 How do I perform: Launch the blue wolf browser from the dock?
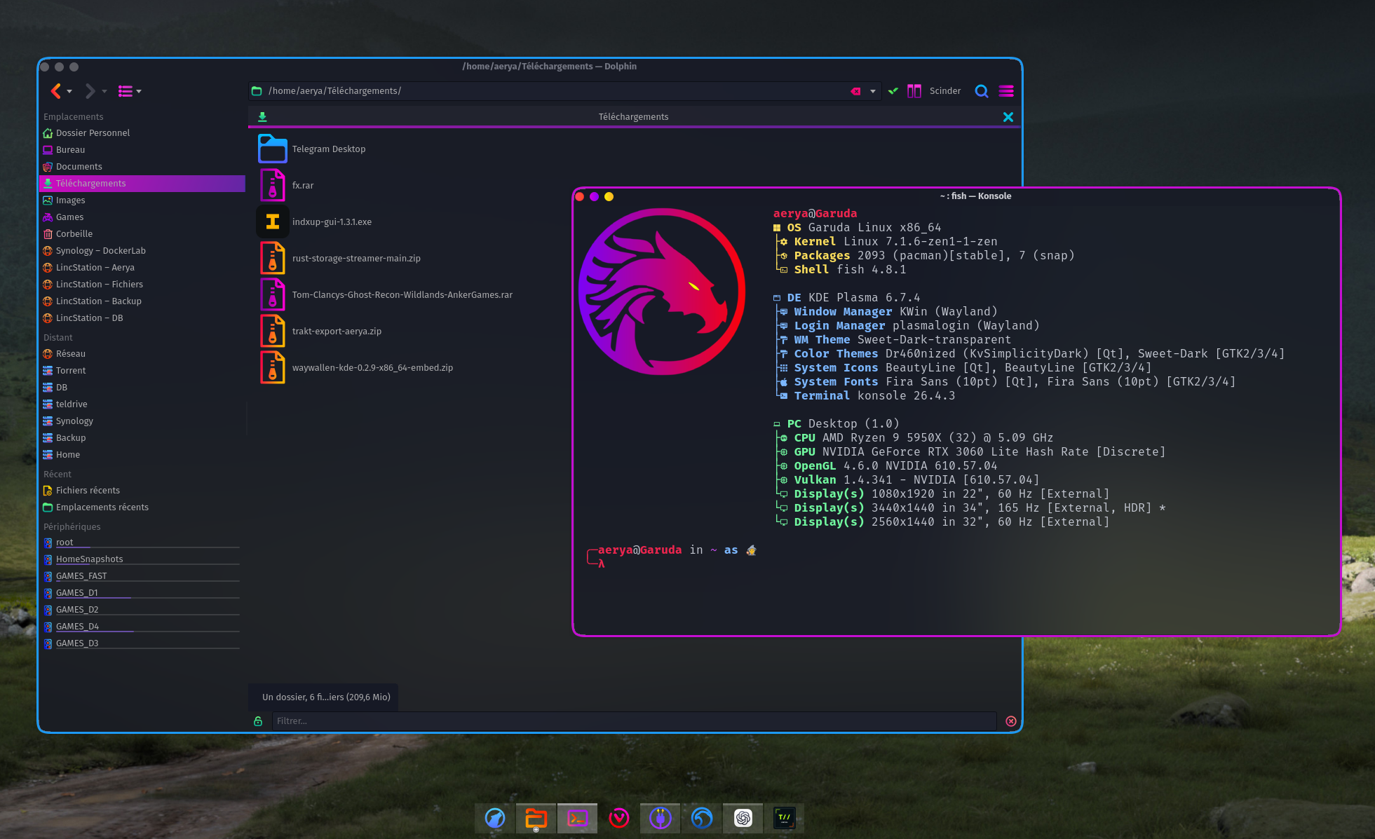click(x=495, y=818)
